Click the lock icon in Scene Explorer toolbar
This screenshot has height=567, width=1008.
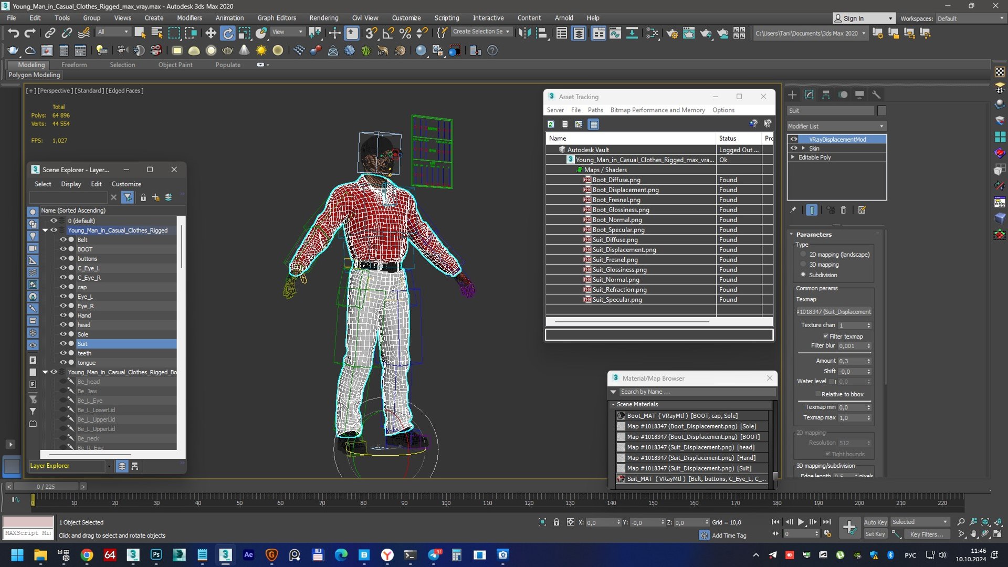pos(143,197)
